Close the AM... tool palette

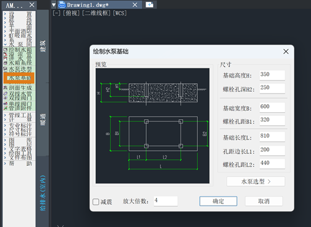pos(32,5)
